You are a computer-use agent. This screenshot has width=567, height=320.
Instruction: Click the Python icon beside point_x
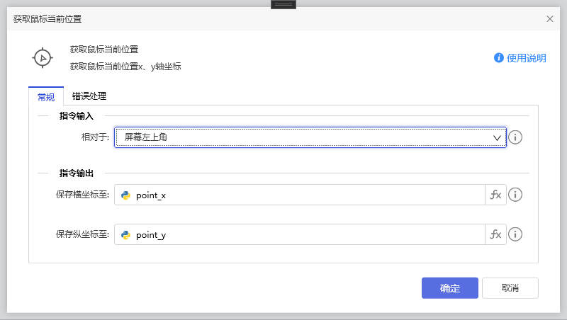pos(125,195)
